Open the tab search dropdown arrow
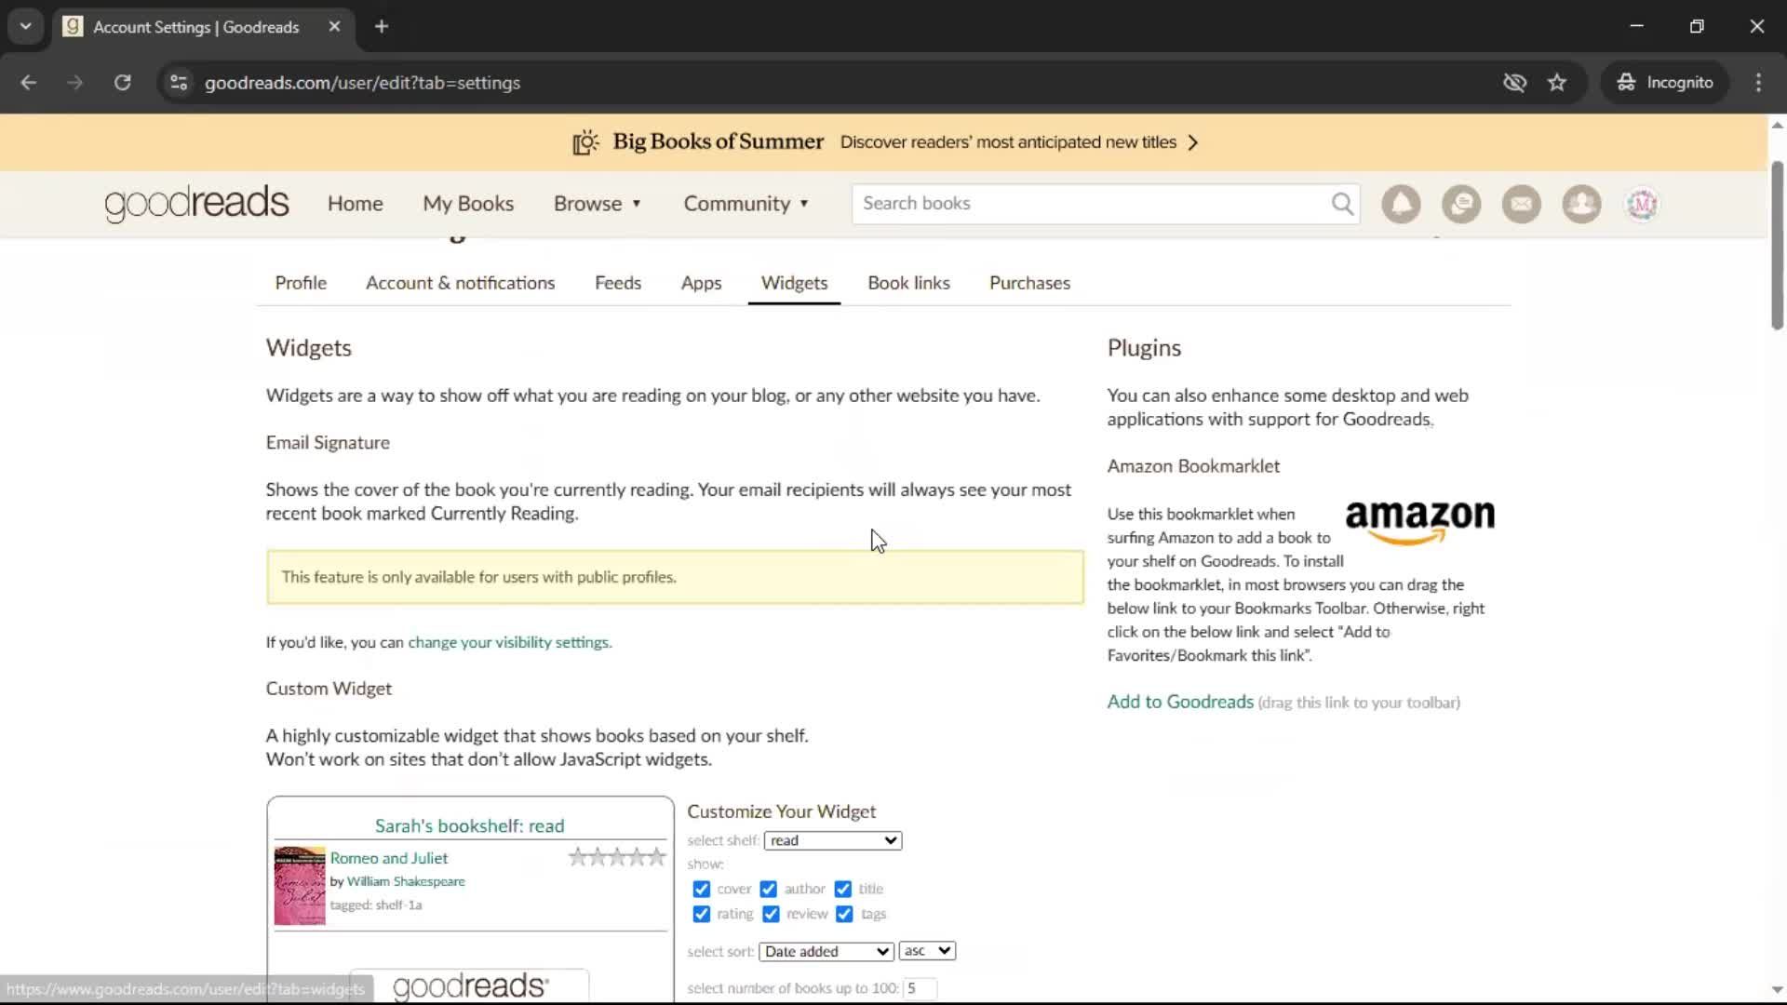The height and width of the screenshot is (1005, 1787). [26, 27]
